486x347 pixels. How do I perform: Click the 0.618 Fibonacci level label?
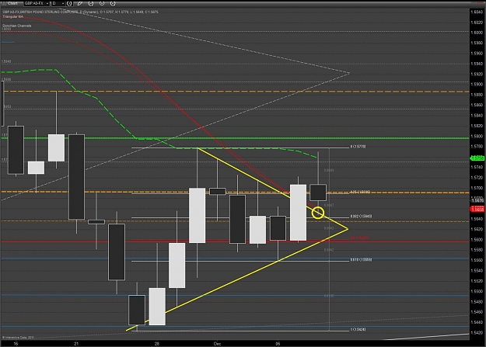361,259
